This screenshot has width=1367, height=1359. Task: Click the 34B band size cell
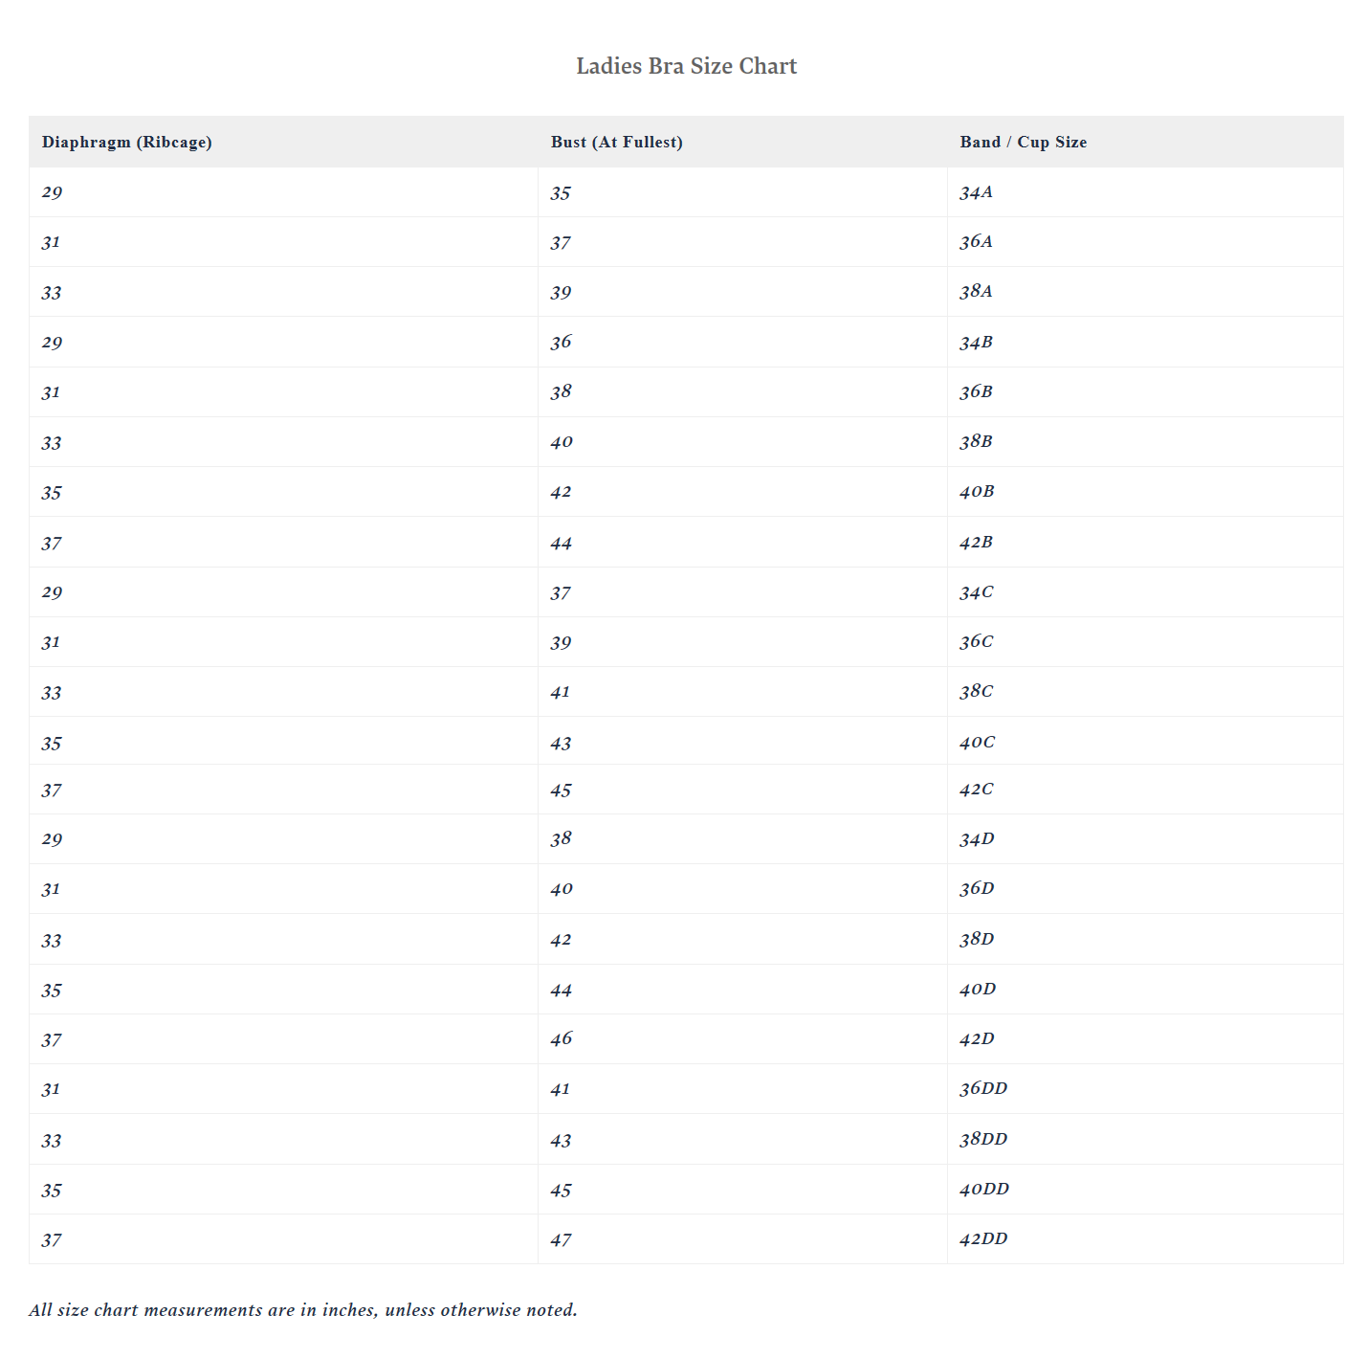click(x=1145, y=342)
